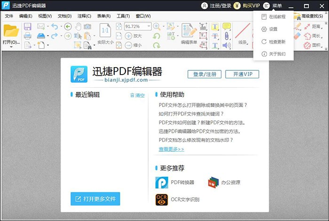This screenshot has height=221, width=329.
Task: Expand the new document icon dropdown arrow
Action: (48, 45)
